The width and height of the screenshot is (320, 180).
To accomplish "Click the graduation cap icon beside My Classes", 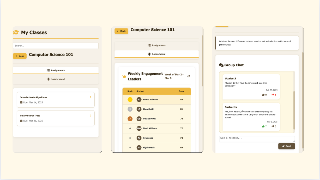I will tap(16, 32).
